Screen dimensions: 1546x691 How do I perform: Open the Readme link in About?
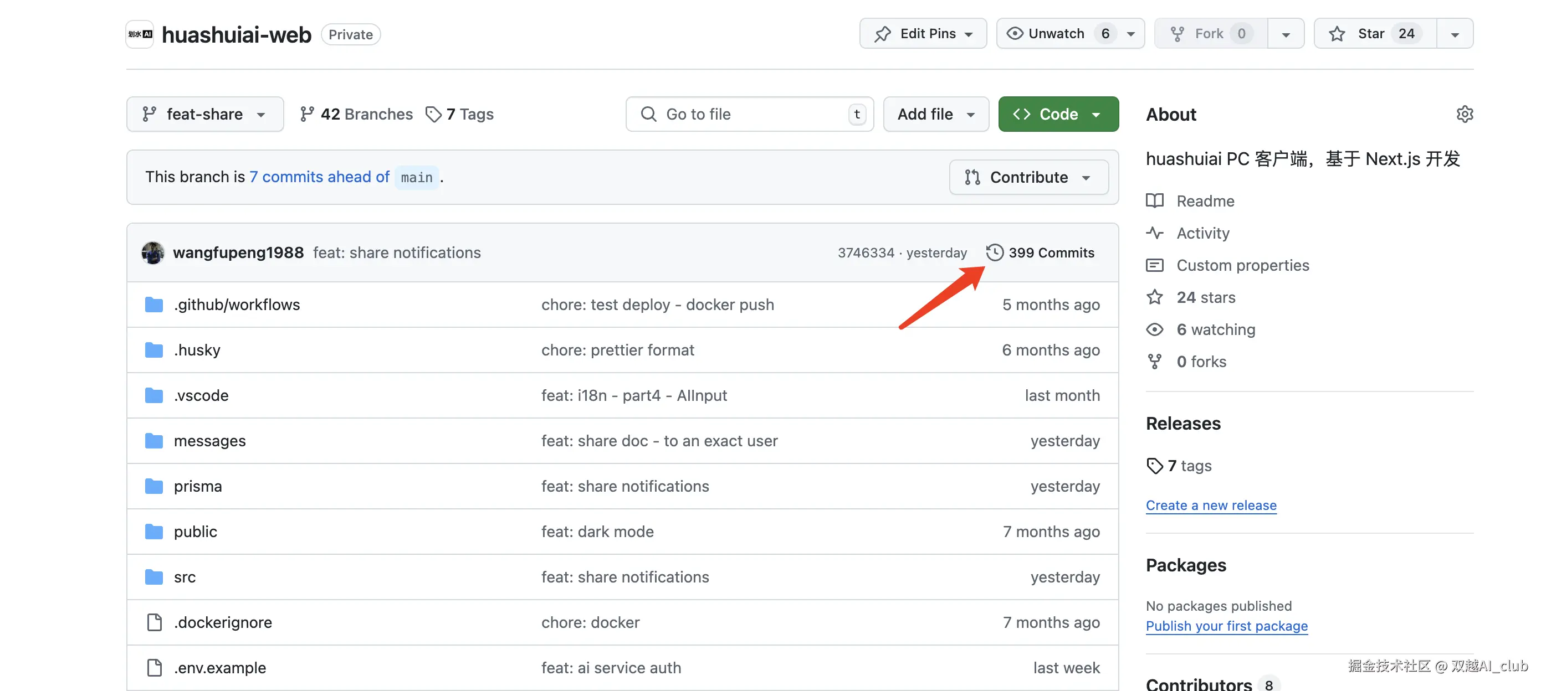click(1205, 201)
